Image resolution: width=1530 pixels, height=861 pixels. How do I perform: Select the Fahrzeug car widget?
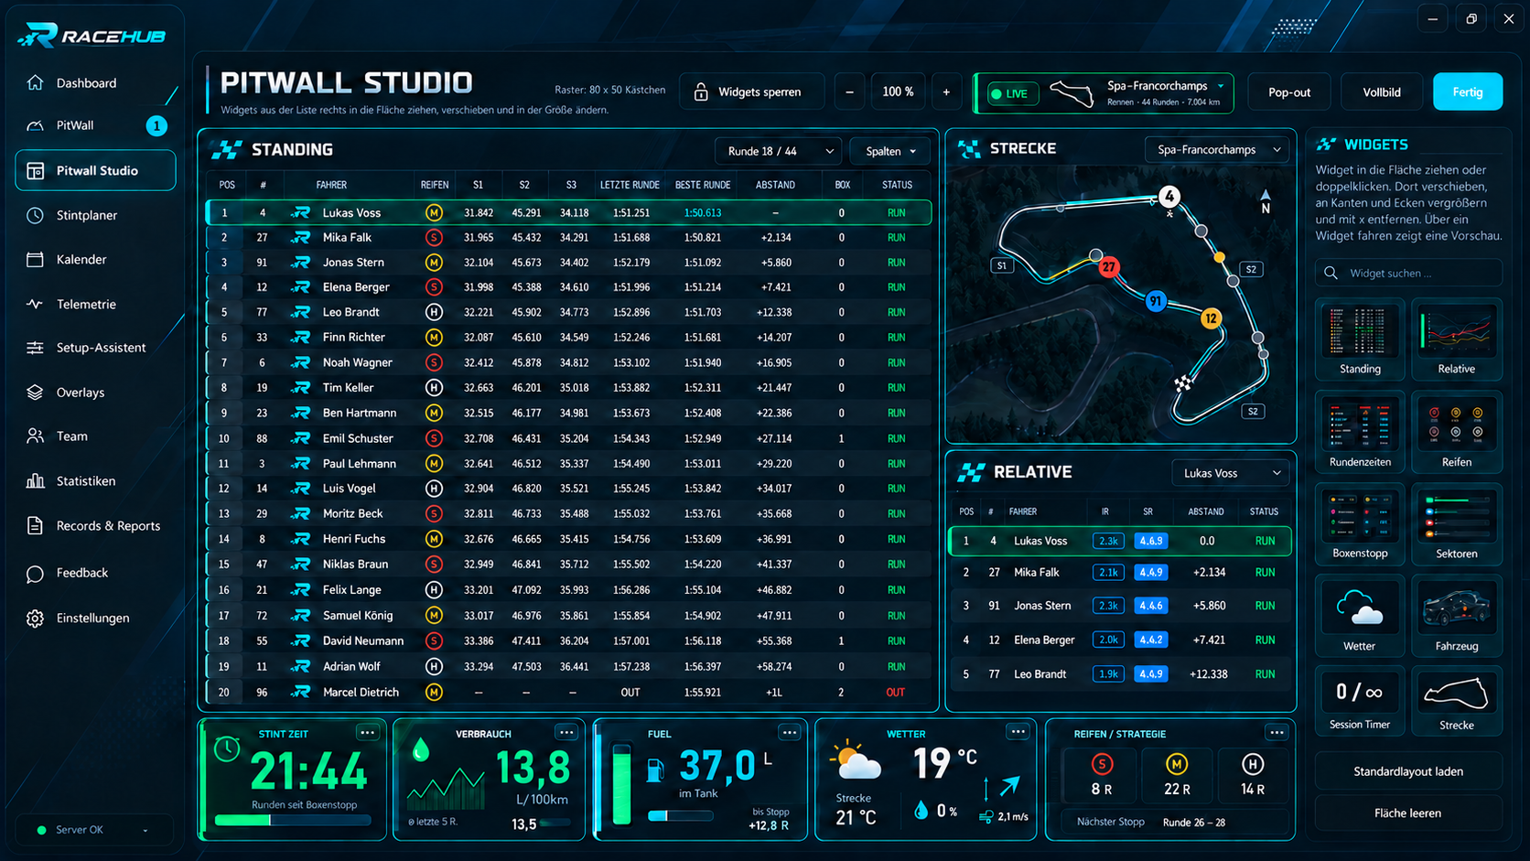coord(1456,616)
